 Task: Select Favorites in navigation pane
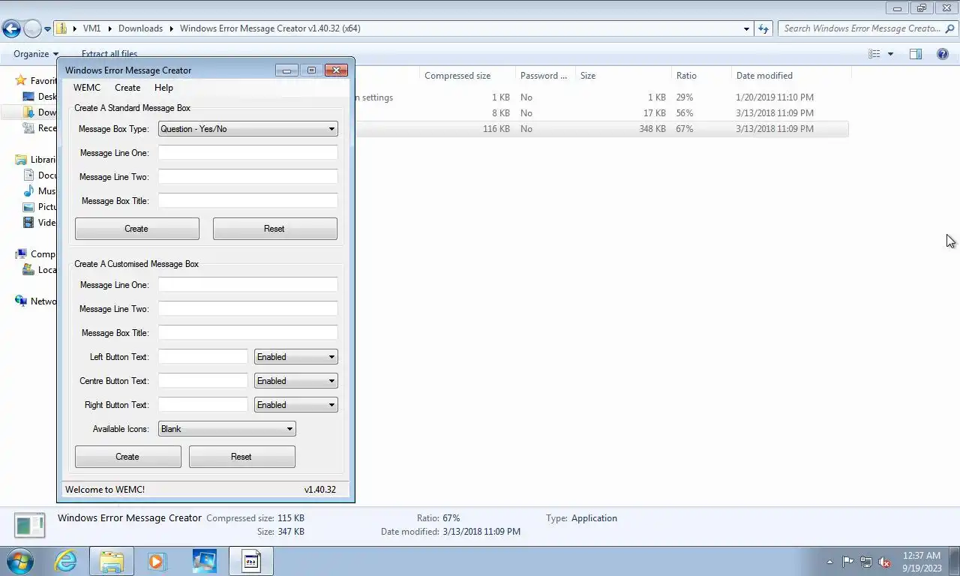click(37, 81)
